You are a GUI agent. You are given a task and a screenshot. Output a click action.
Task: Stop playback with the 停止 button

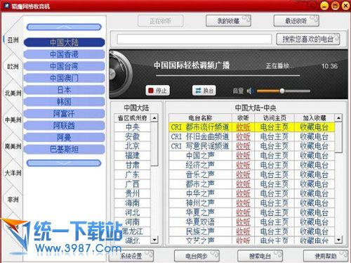(x=157, y=91)
